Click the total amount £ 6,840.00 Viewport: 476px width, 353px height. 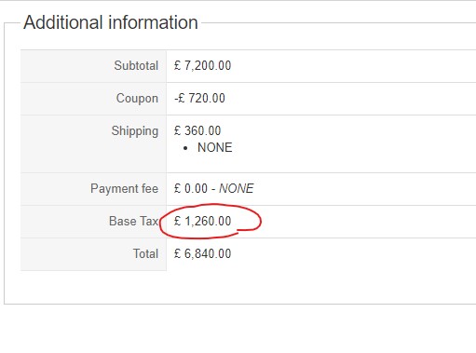(x=202, y=253)
